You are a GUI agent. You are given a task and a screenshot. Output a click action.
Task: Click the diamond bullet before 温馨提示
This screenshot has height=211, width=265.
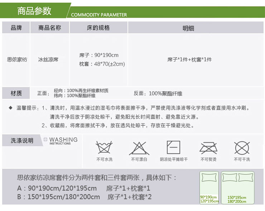pyautogui.click(x=10, y=108)
